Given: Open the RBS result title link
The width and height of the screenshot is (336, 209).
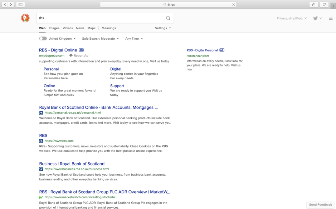Looking at the screenshot, I should pos(43,136).
